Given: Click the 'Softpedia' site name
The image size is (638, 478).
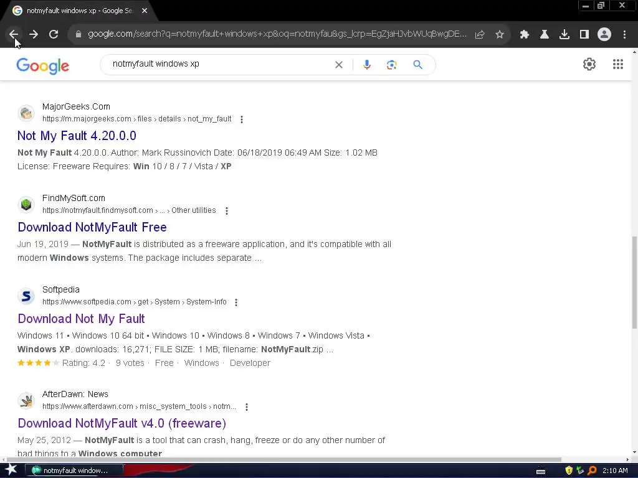Looking at the screenshot, I should 61,289.
